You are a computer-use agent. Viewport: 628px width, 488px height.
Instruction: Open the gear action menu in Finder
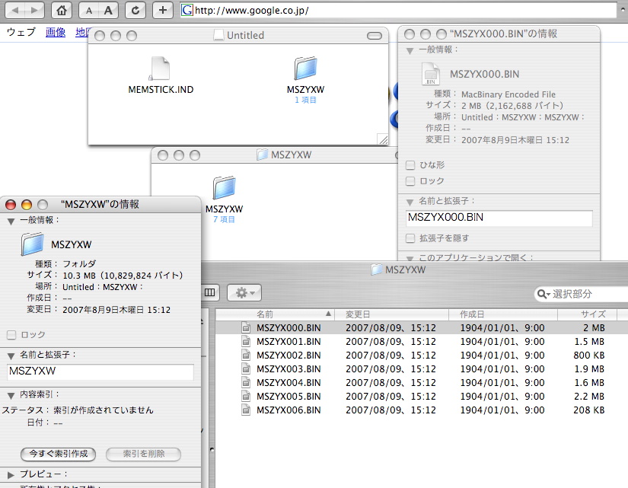pos(244,292)
